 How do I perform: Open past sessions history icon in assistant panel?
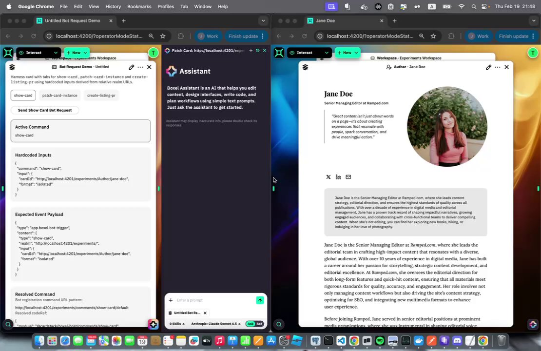coord(258,50)
